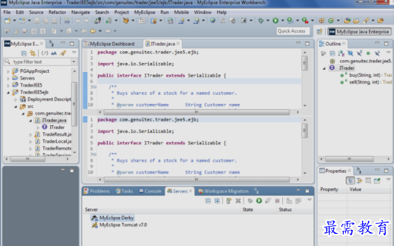Click the Print toolbar icon

(54, 21)
